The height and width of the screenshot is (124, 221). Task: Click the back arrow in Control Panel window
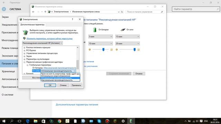click(33, 12)
